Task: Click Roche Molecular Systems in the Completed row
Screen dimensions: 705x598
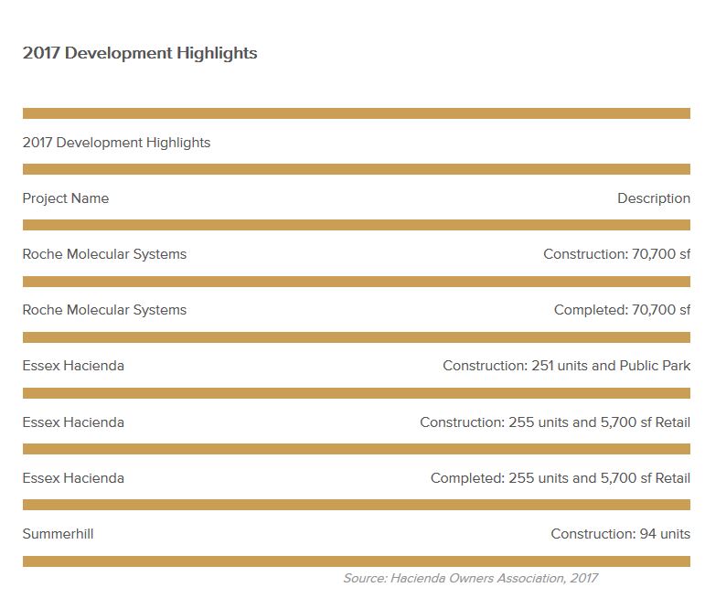Action: (x=104, y=310)
